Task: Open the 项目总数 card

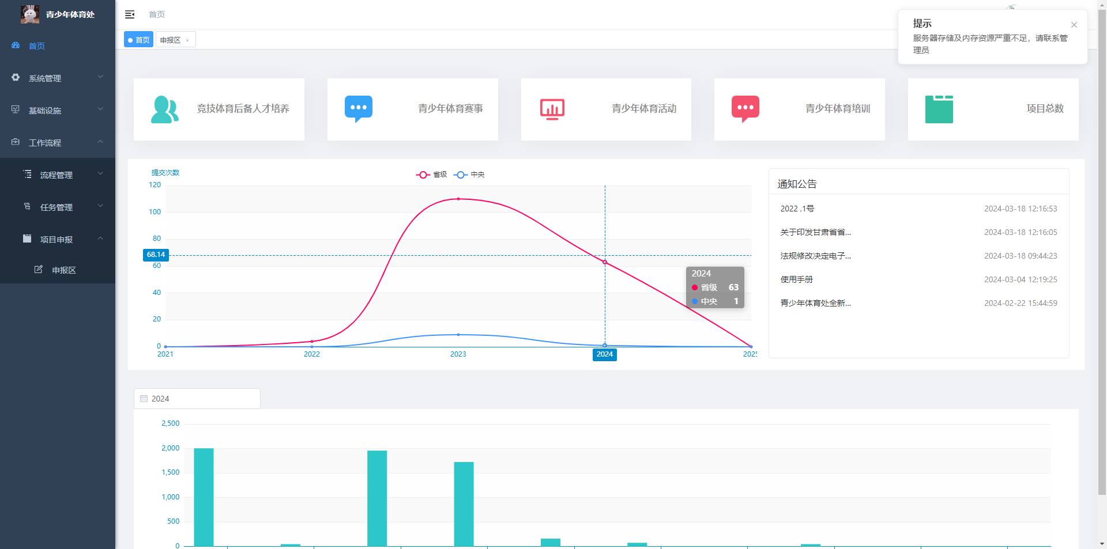Action: point(993,109)
